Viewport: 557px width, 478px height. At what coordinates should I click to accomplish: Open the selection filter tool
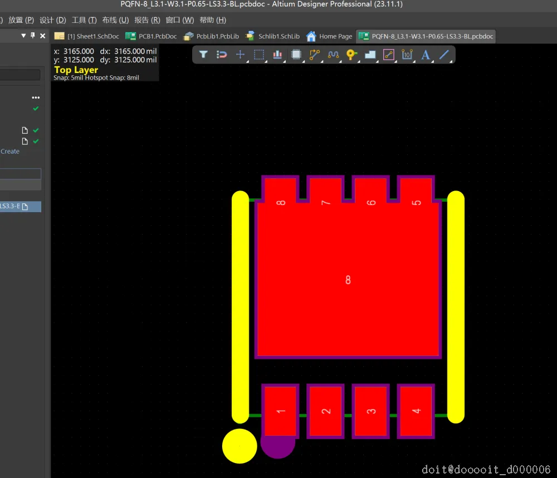point(203,55)
